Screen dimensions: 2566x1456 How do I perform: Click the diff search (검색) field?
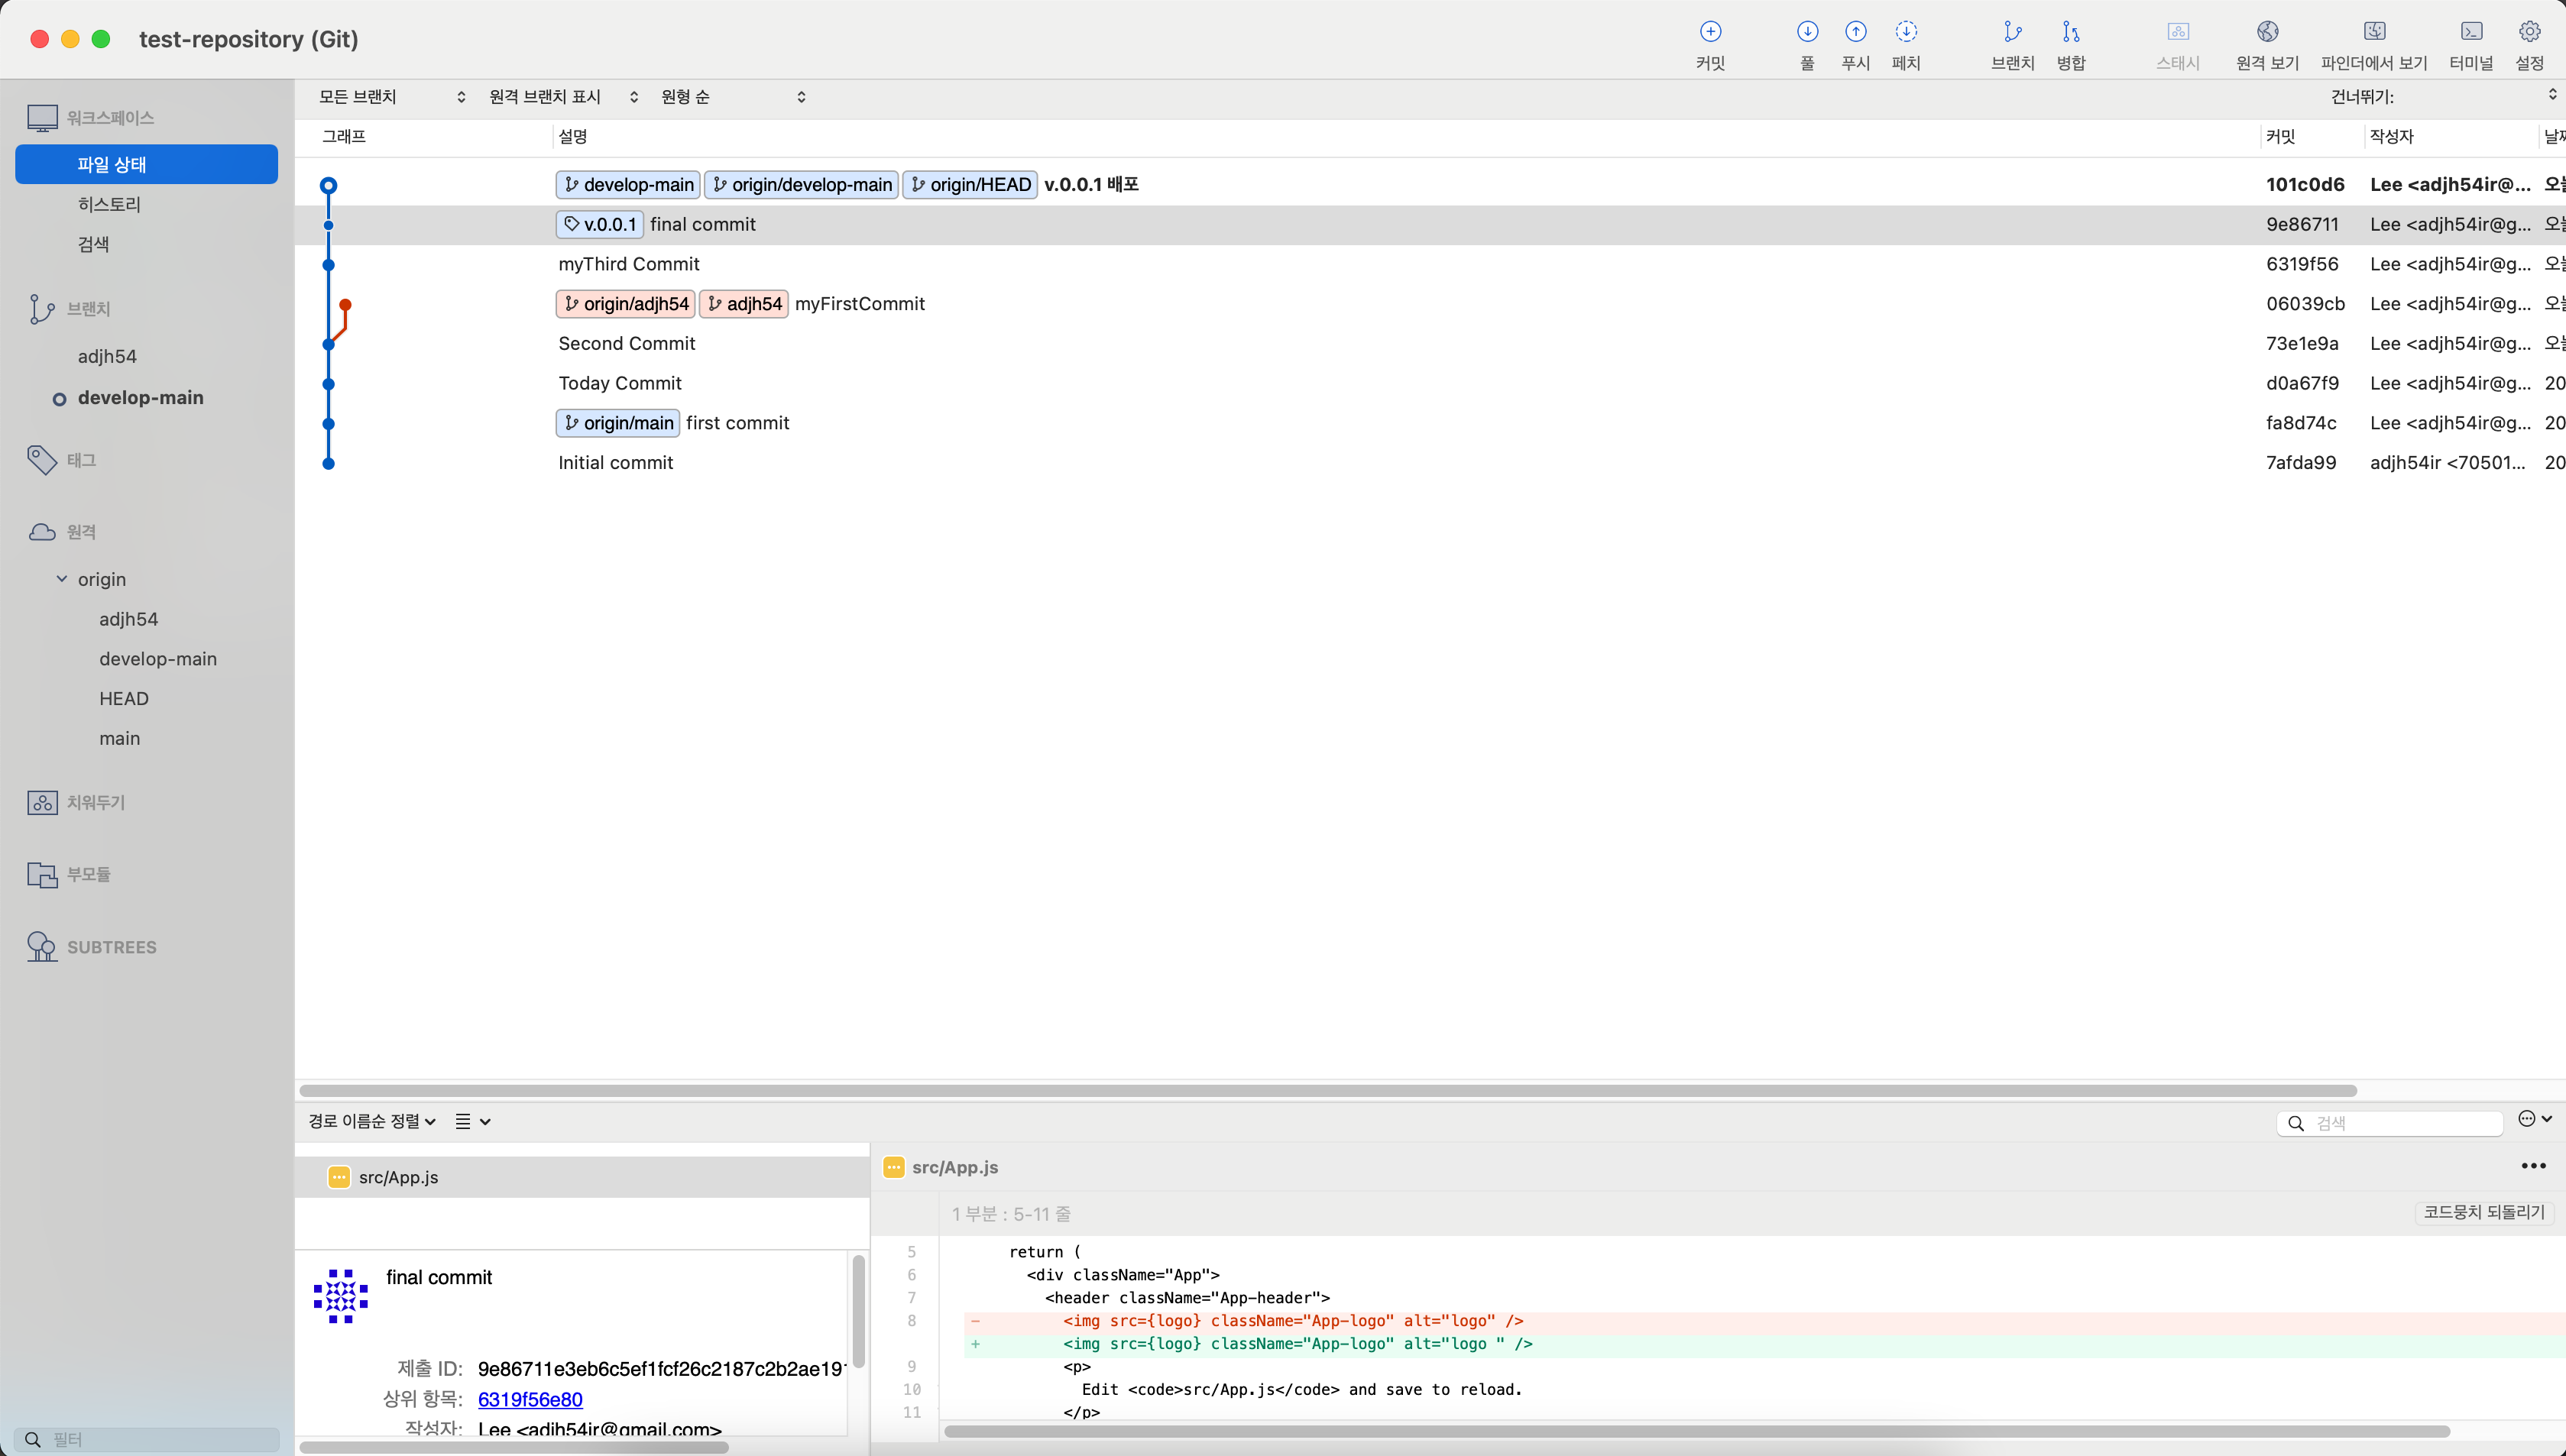tap(2400, 1123)
